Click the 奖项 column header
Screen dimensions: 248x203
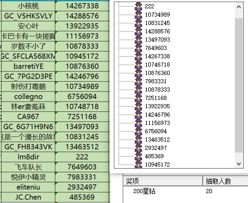coord(163,181)
